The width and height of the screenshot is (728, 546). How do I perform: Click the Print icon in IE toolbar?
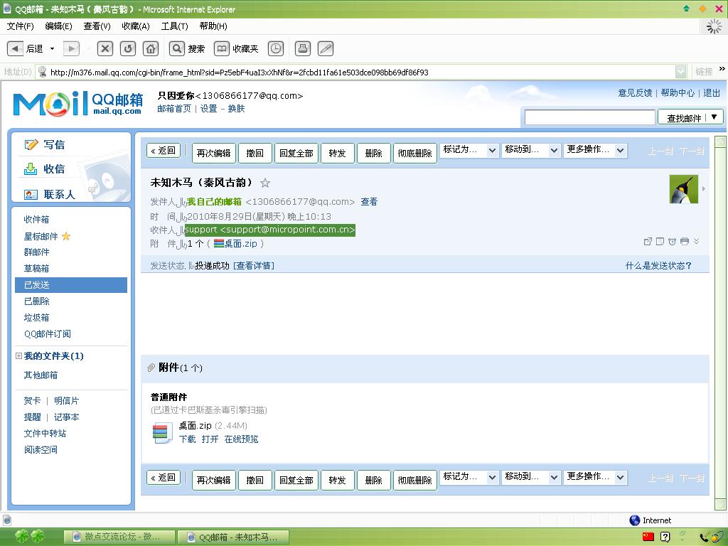point(303,48)
